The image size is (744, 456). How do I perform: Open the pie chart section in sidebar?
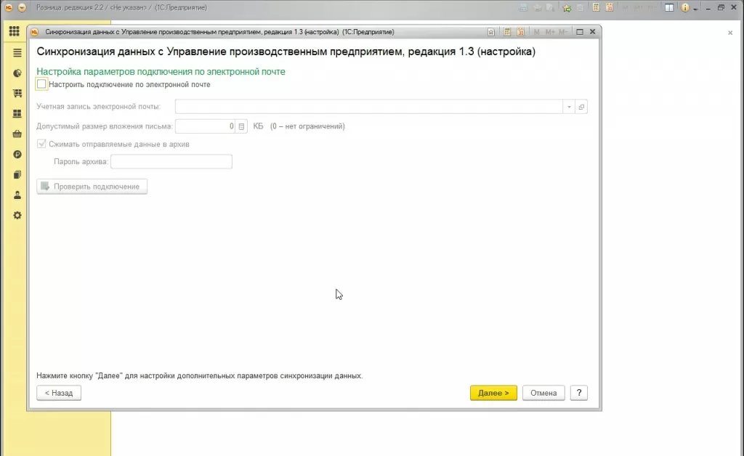17,73
